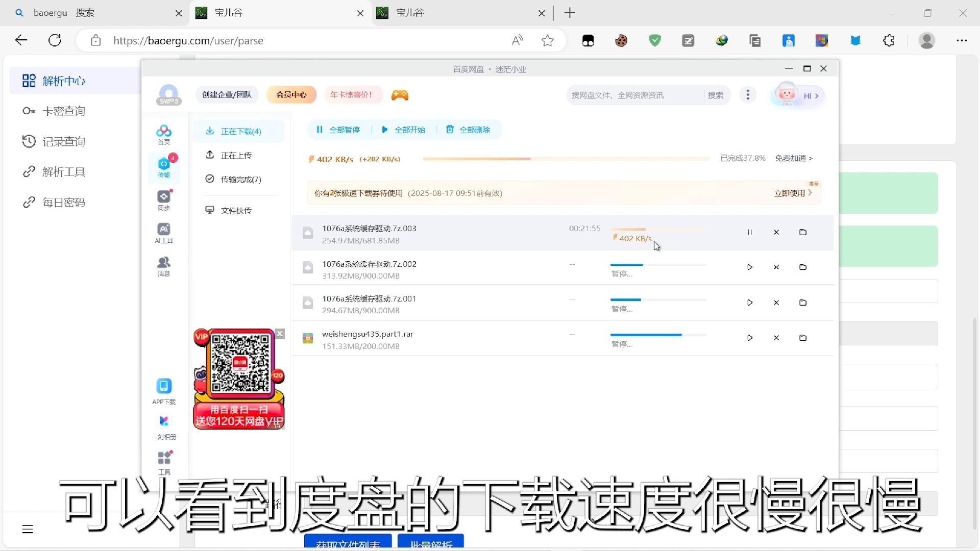Add page to favorites star icon

[548, 41]
